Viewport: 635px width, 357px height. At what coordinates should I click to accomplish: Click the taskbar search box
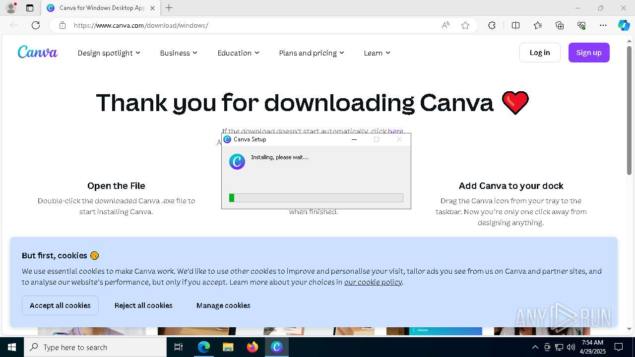95,347
